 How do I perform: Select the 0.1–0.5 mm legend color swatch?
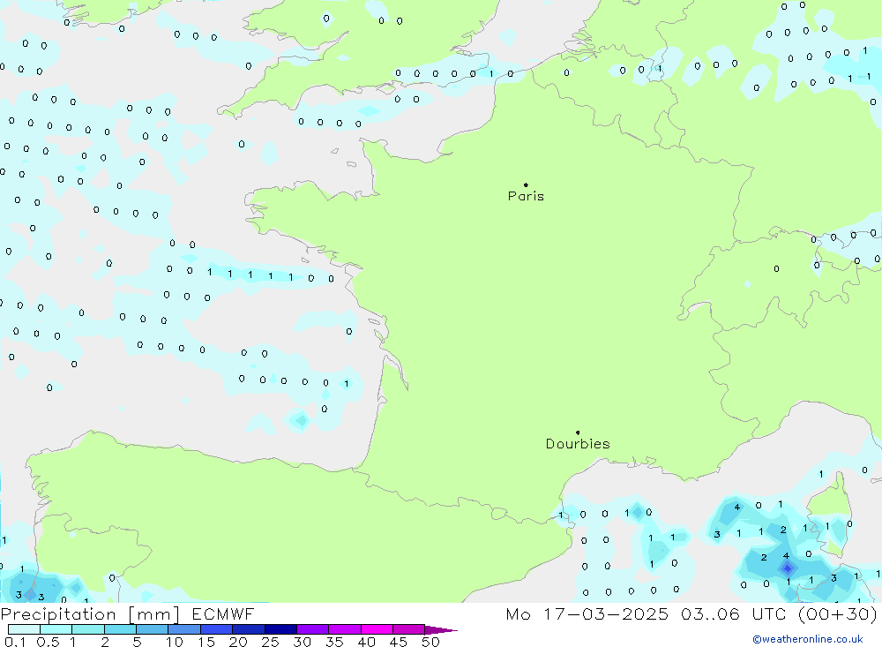[x=24, y=629]
